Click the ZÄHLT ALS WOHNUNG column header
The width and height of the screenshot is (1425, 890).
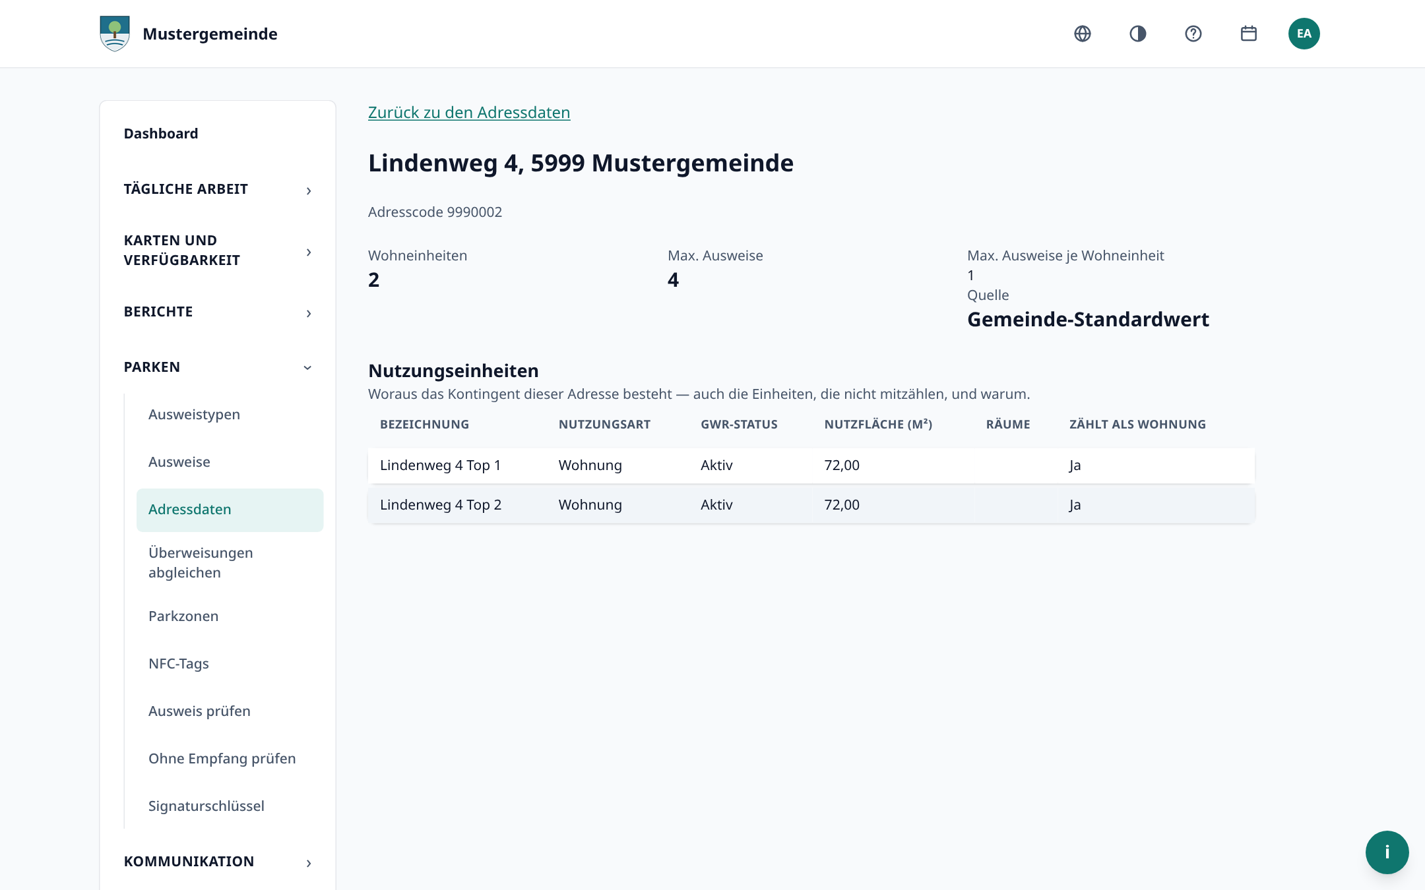[1137, 425]
